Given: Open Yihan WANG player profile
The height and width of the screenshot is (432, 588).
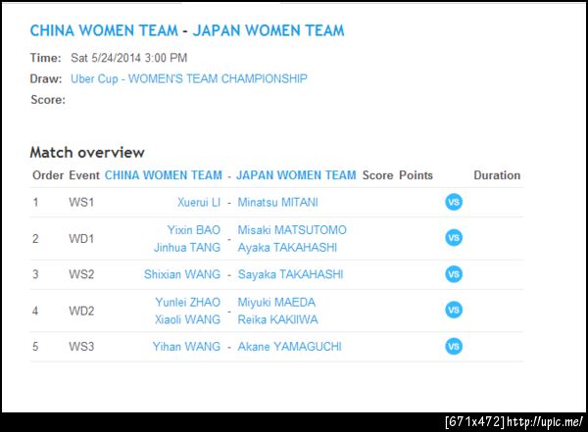Looking at the screenshot, I should pos(187,346).
